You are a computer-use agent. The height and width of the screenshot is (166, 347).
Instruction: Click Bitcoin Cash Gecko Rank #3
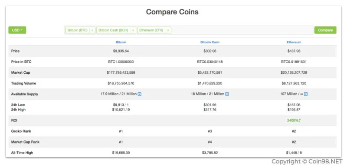click(x=210, y=131)
